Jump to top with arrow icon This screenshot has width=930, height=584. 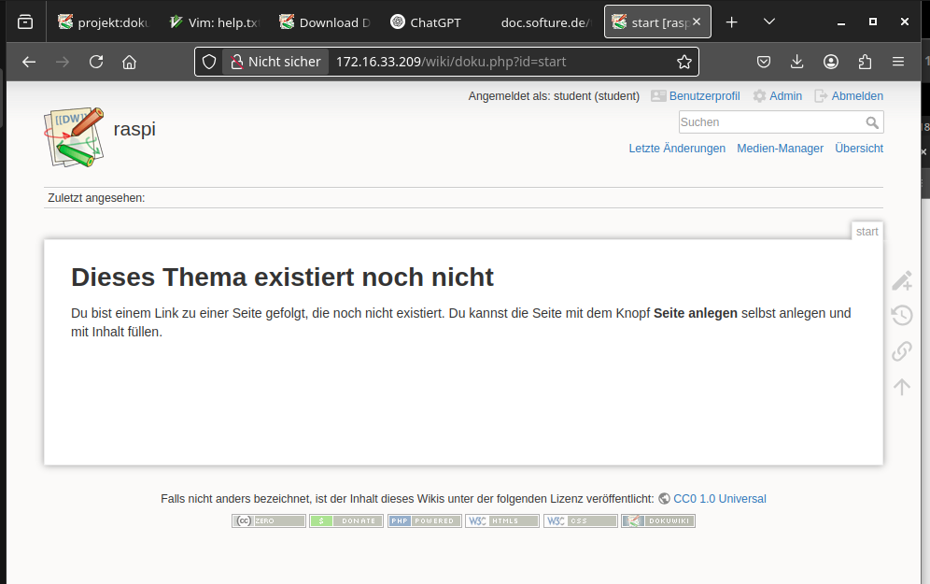[901, 387]
